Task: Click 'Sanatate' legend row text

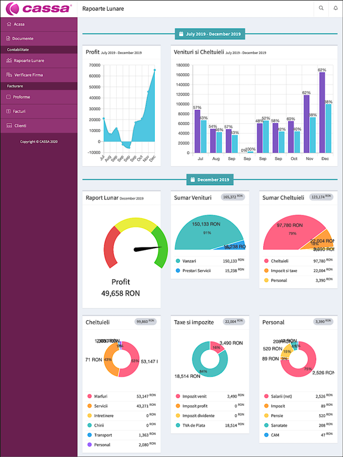Action: (x=279, y=425)
